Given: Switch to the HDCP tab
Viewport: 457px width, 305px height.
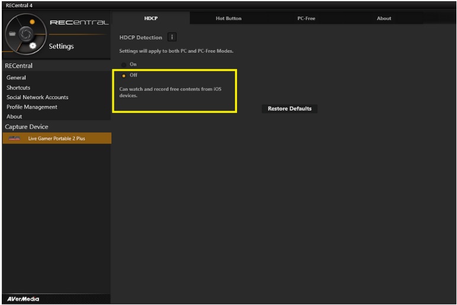Looking at the screenshot, I should [151, 18].
